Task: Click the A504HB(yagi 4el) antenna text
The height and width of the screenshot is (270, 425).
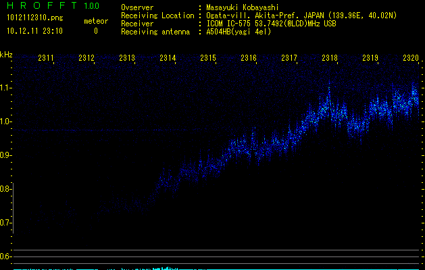Action: coord(239,32)
